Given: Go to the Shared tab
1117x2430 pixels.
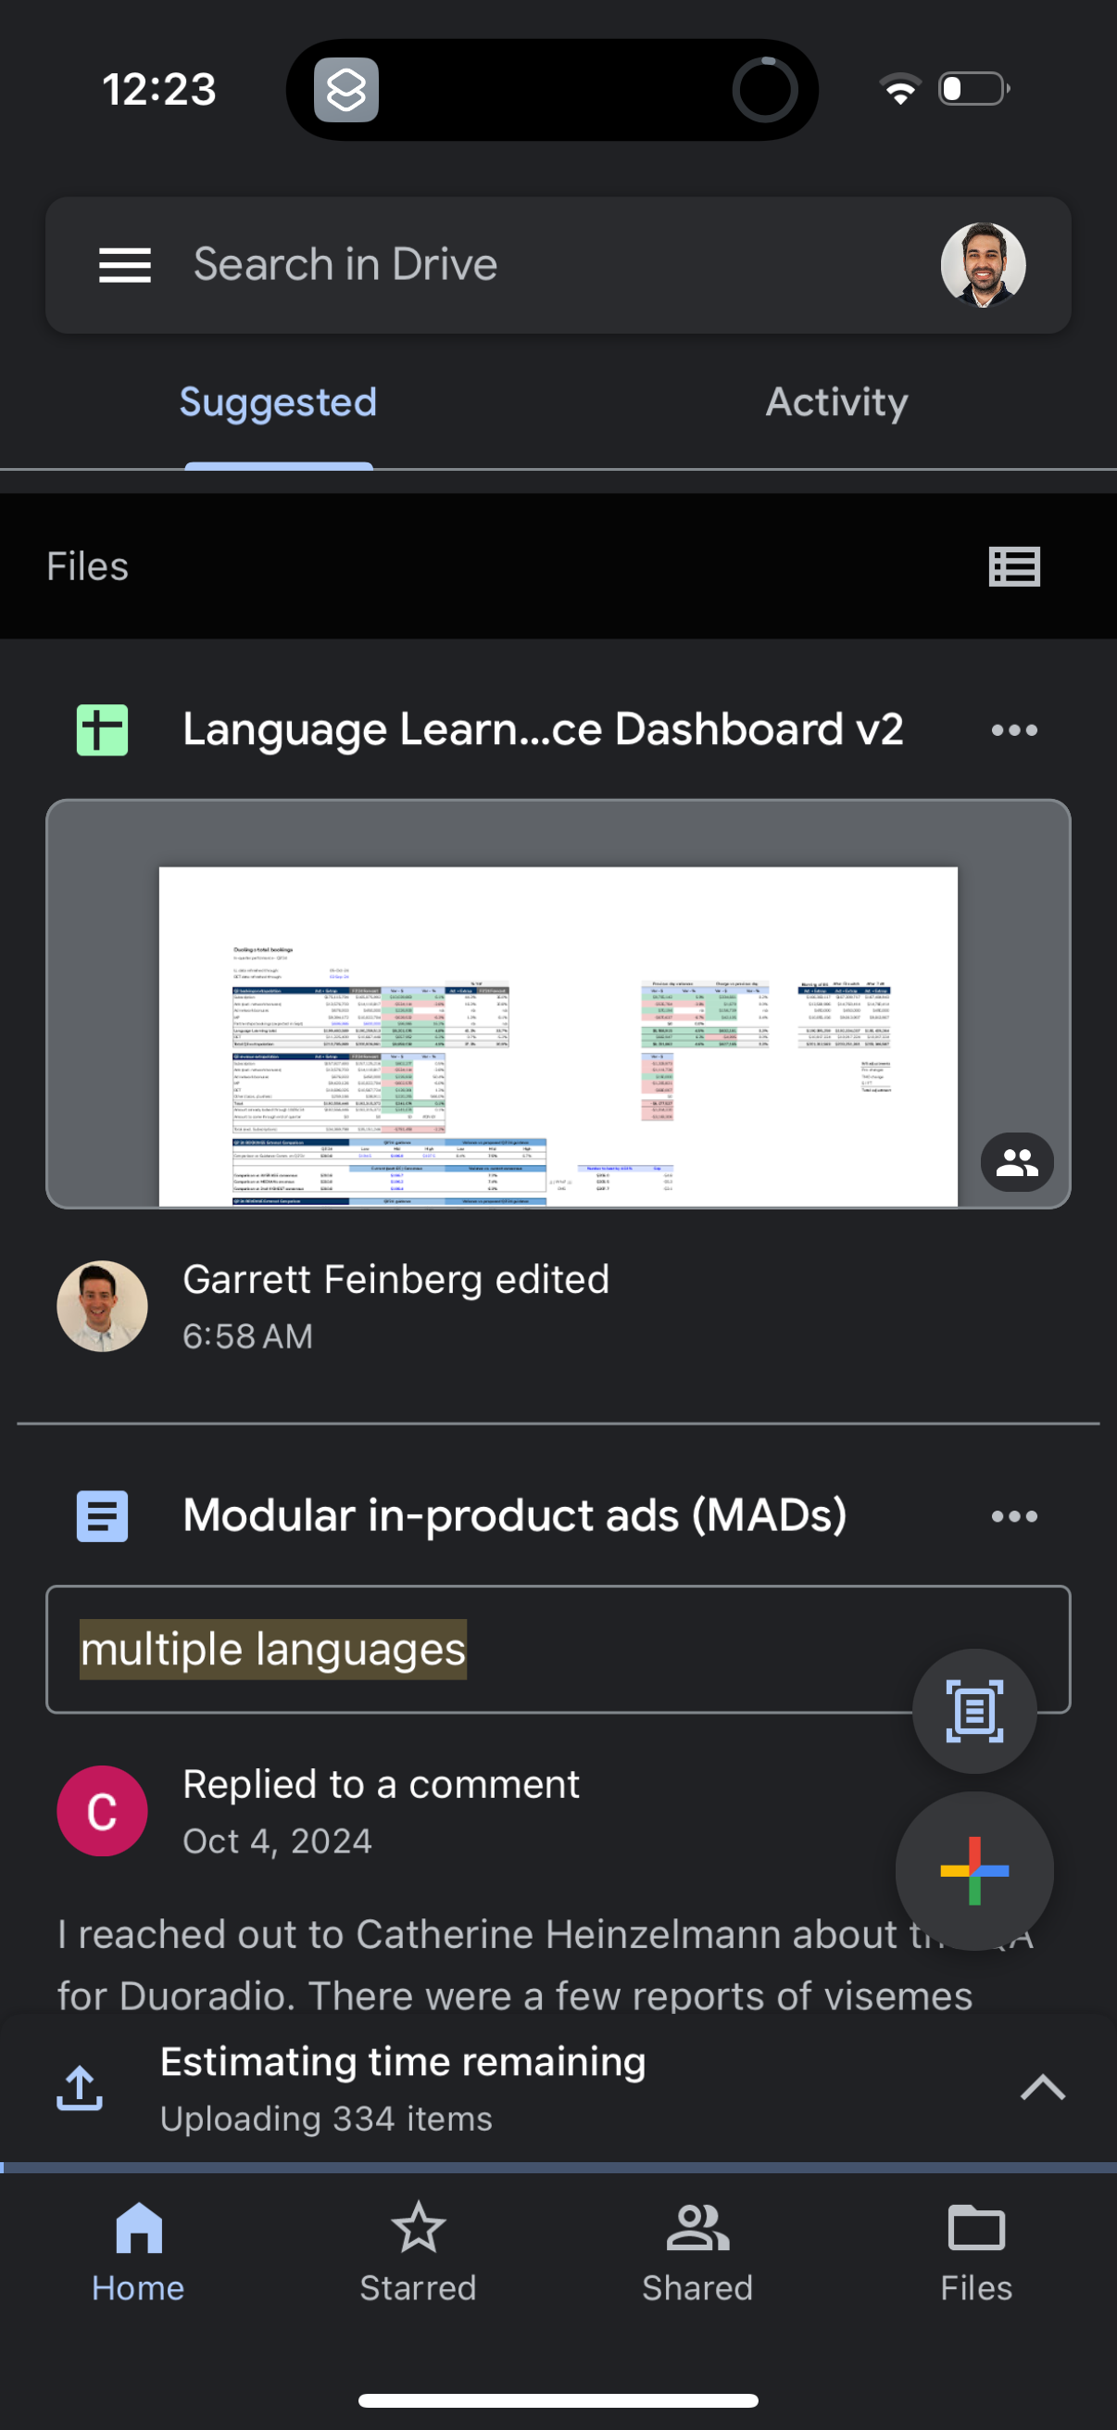Looking at the screenshot, I should tap(697, 2255).
